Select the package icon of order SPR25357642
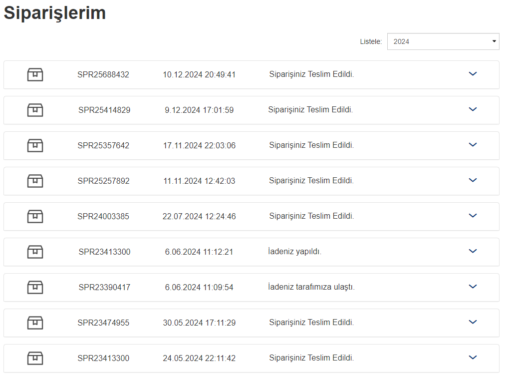Image resolution: width=507 pixels, height=383 pixels. (x=35, y=145)
